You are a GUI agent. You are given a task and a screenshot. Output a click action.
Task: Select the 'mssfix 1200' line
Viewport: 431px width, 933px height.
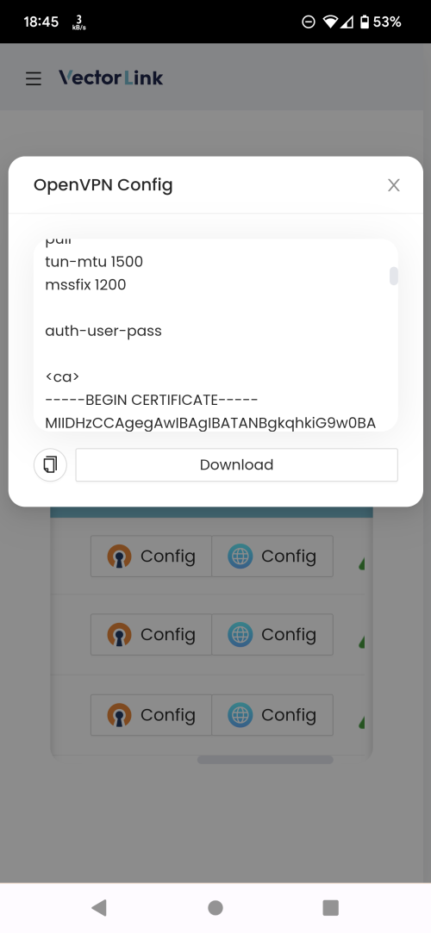85,285
